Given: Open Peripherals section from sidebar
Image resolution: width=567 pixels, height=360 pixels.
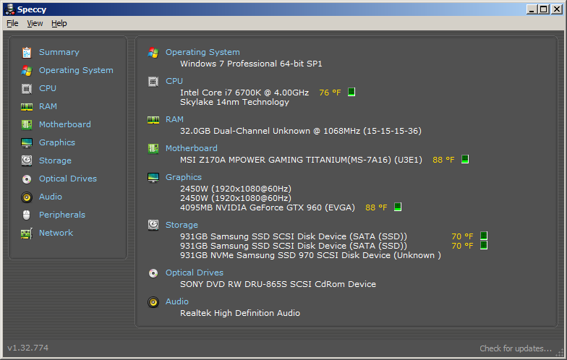Looking at the screenshot, I should point(62,215).
